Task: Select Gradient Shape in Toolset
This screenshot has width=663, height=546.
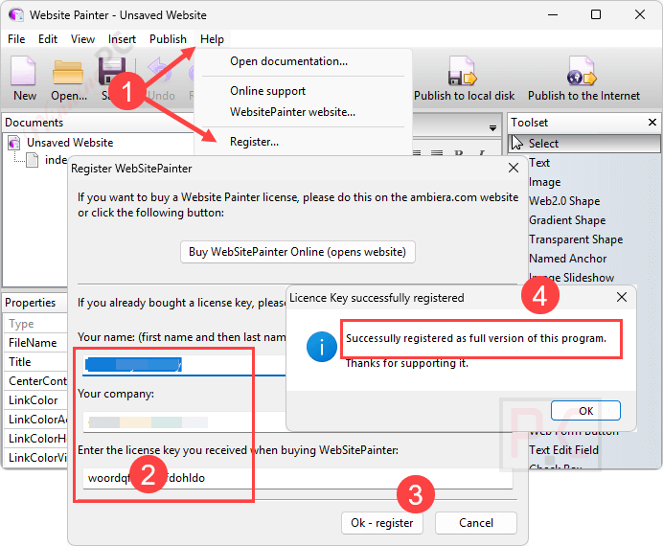Action: 567,220
